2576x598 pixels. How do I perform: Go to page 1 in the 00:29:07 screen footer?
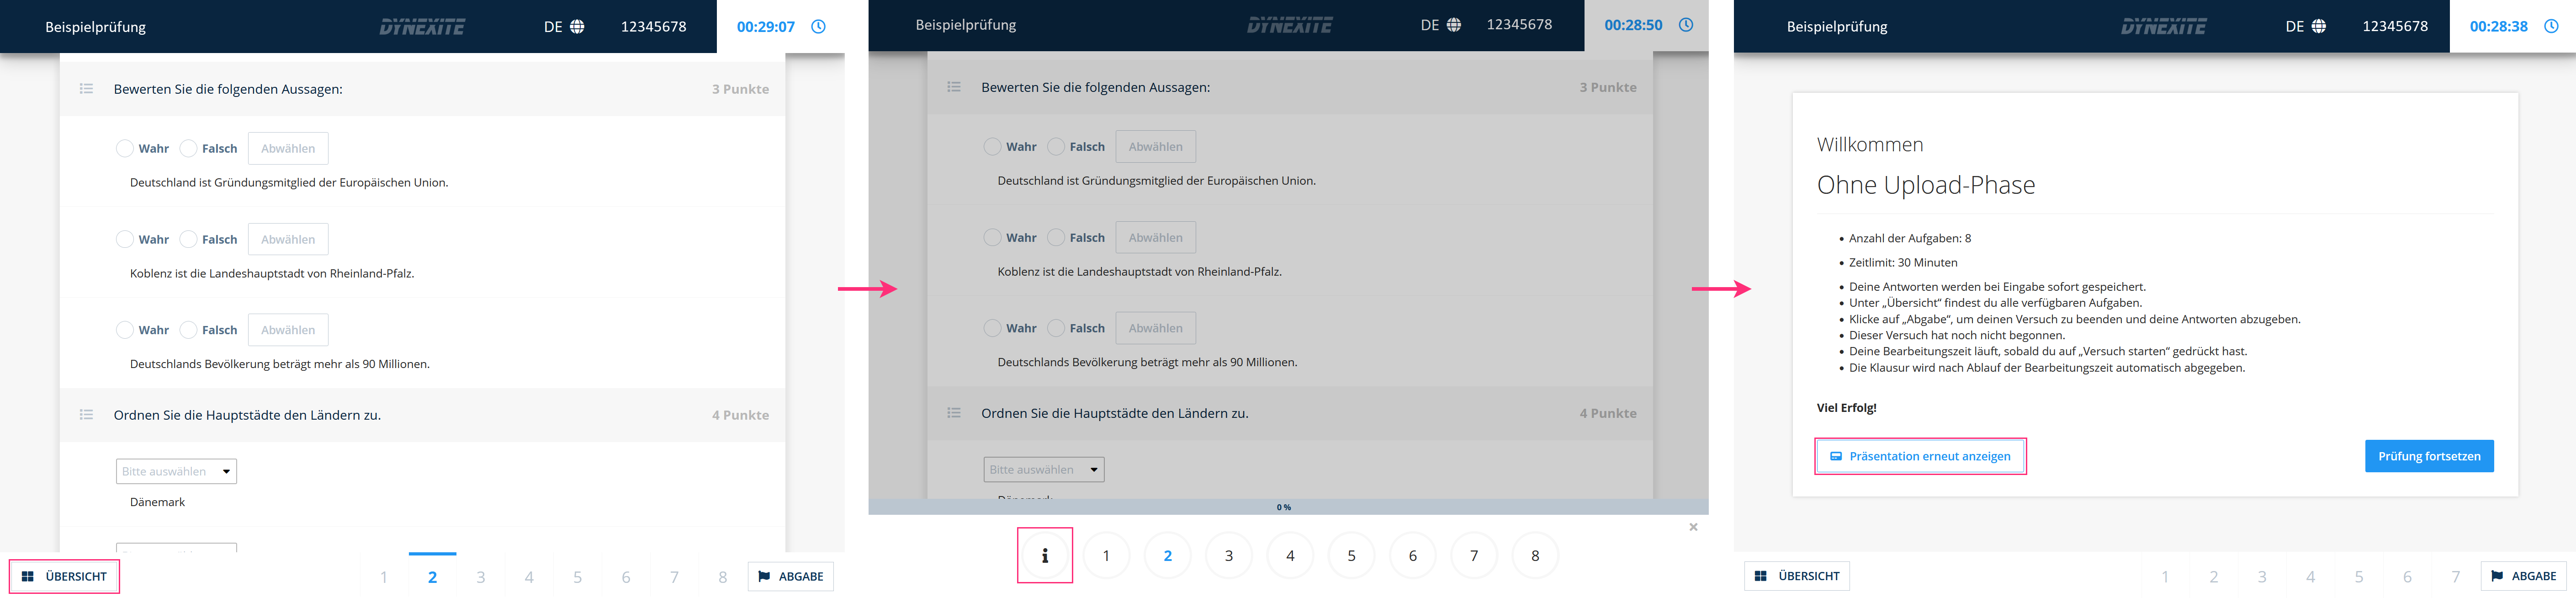(384, 577)
